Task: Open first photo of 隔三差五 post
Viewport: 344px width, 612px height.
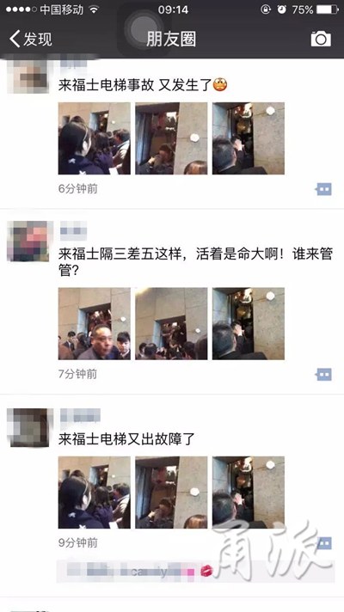Action: [x=95, y=323]
